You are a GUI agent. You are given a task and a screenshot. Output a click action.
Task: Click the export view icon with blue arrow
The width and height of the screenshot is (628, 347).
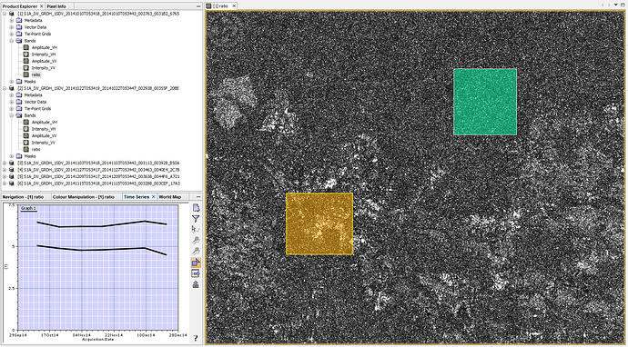(x=196, y=273)
